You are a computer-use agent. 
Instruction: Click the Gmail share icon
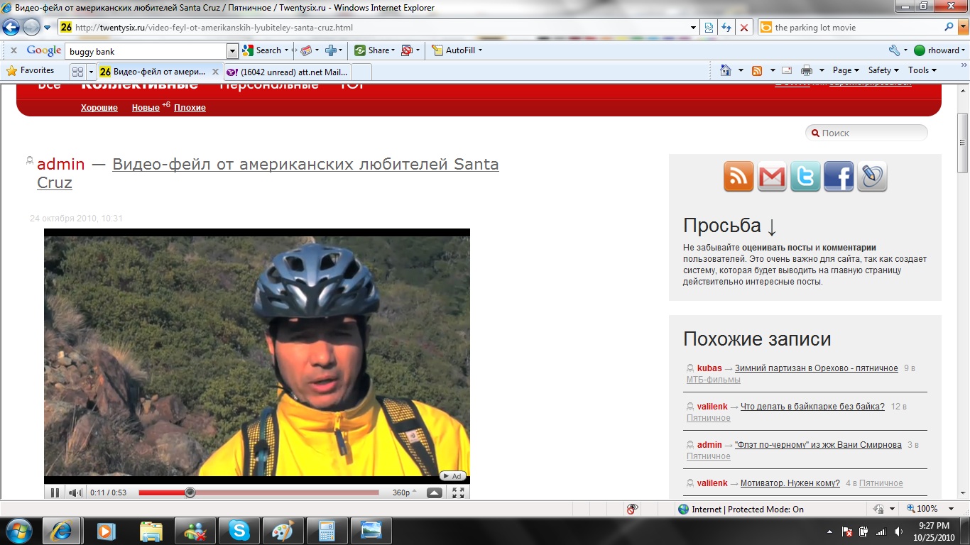pos(772,176)
